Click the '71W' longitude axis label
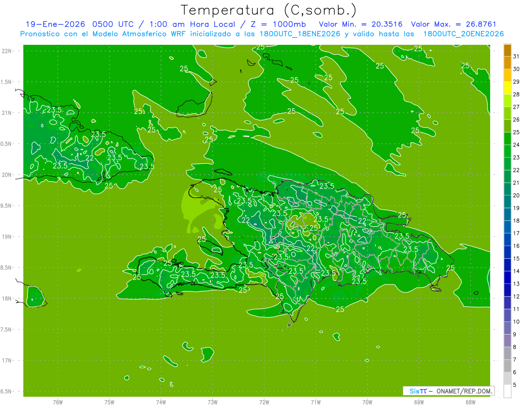The image size is (528, 408). point(315,402)
